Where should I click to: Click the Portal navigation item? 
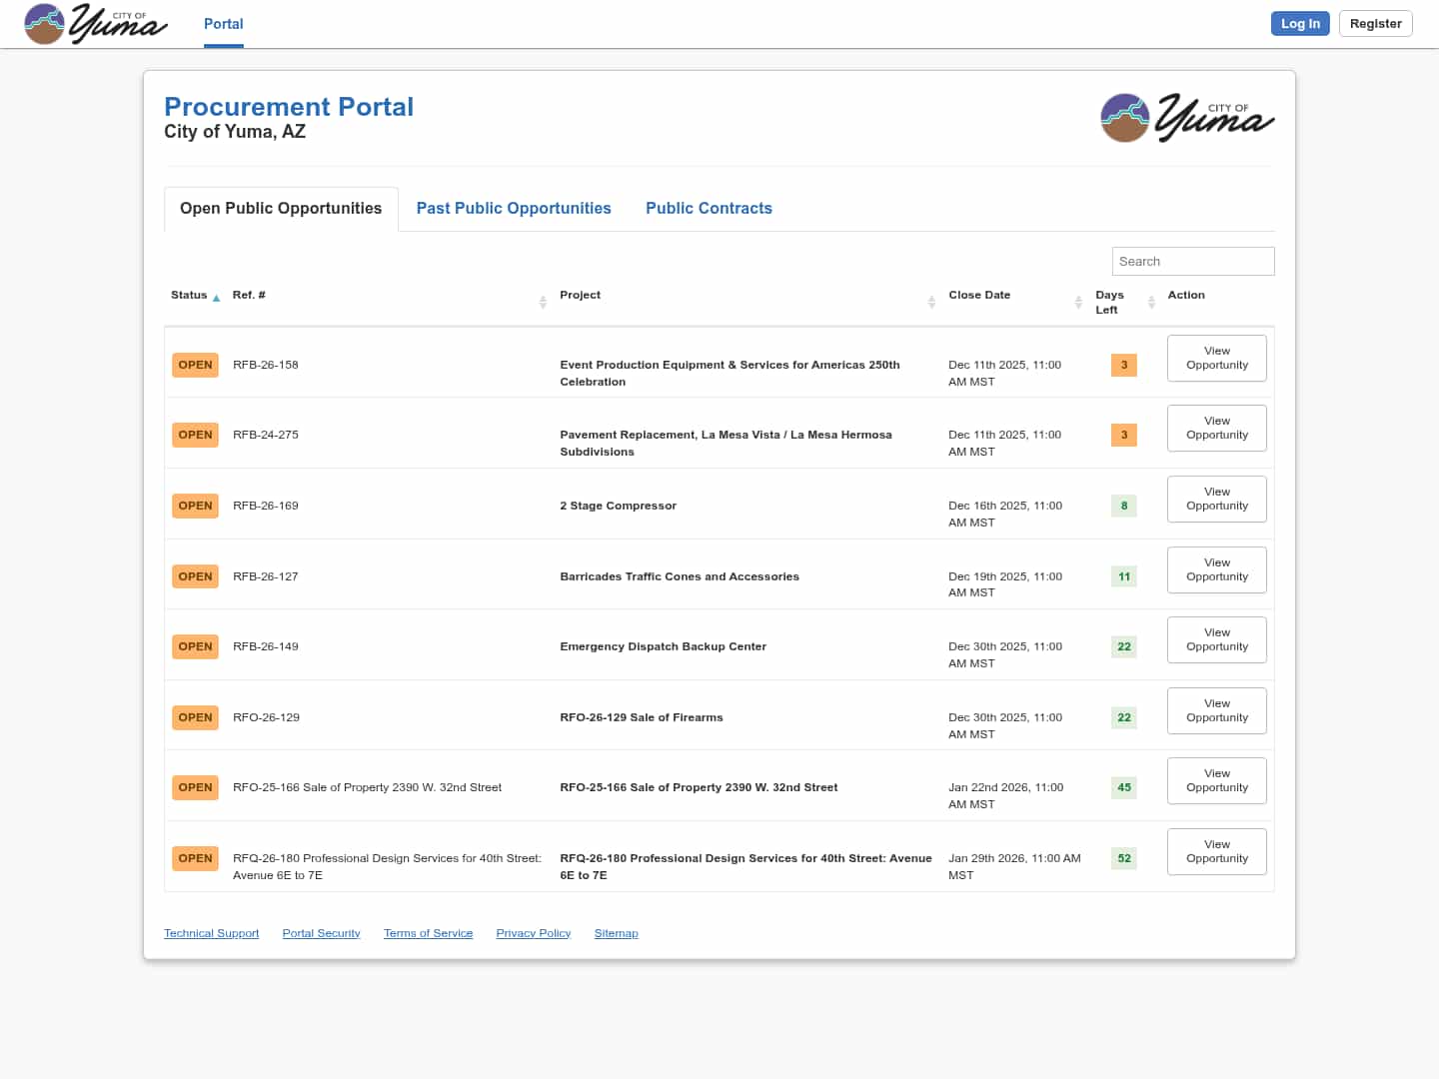pyautogui.click(x=223, y=24)
